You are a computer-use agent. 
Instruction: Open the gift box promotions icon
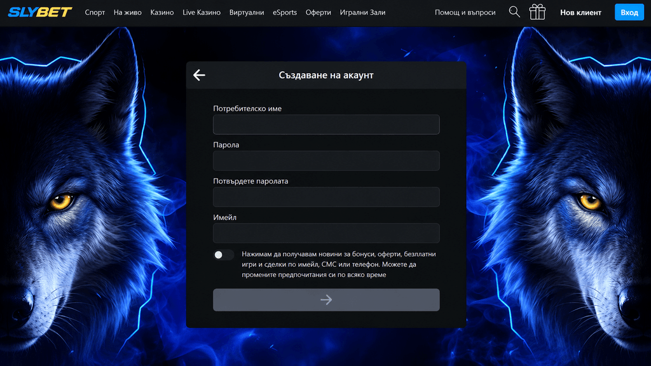[x=537, y=12]
